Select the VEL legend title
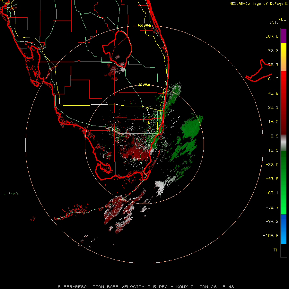This screenshot has height=289, width=289. click(282, 19)
